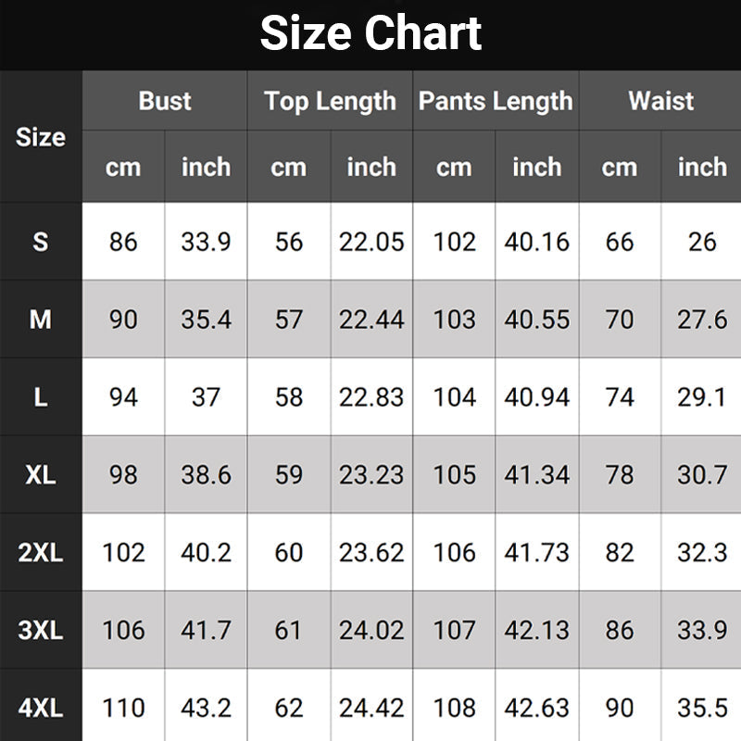Select the 42.63 pants length cell

pos(537,709)
